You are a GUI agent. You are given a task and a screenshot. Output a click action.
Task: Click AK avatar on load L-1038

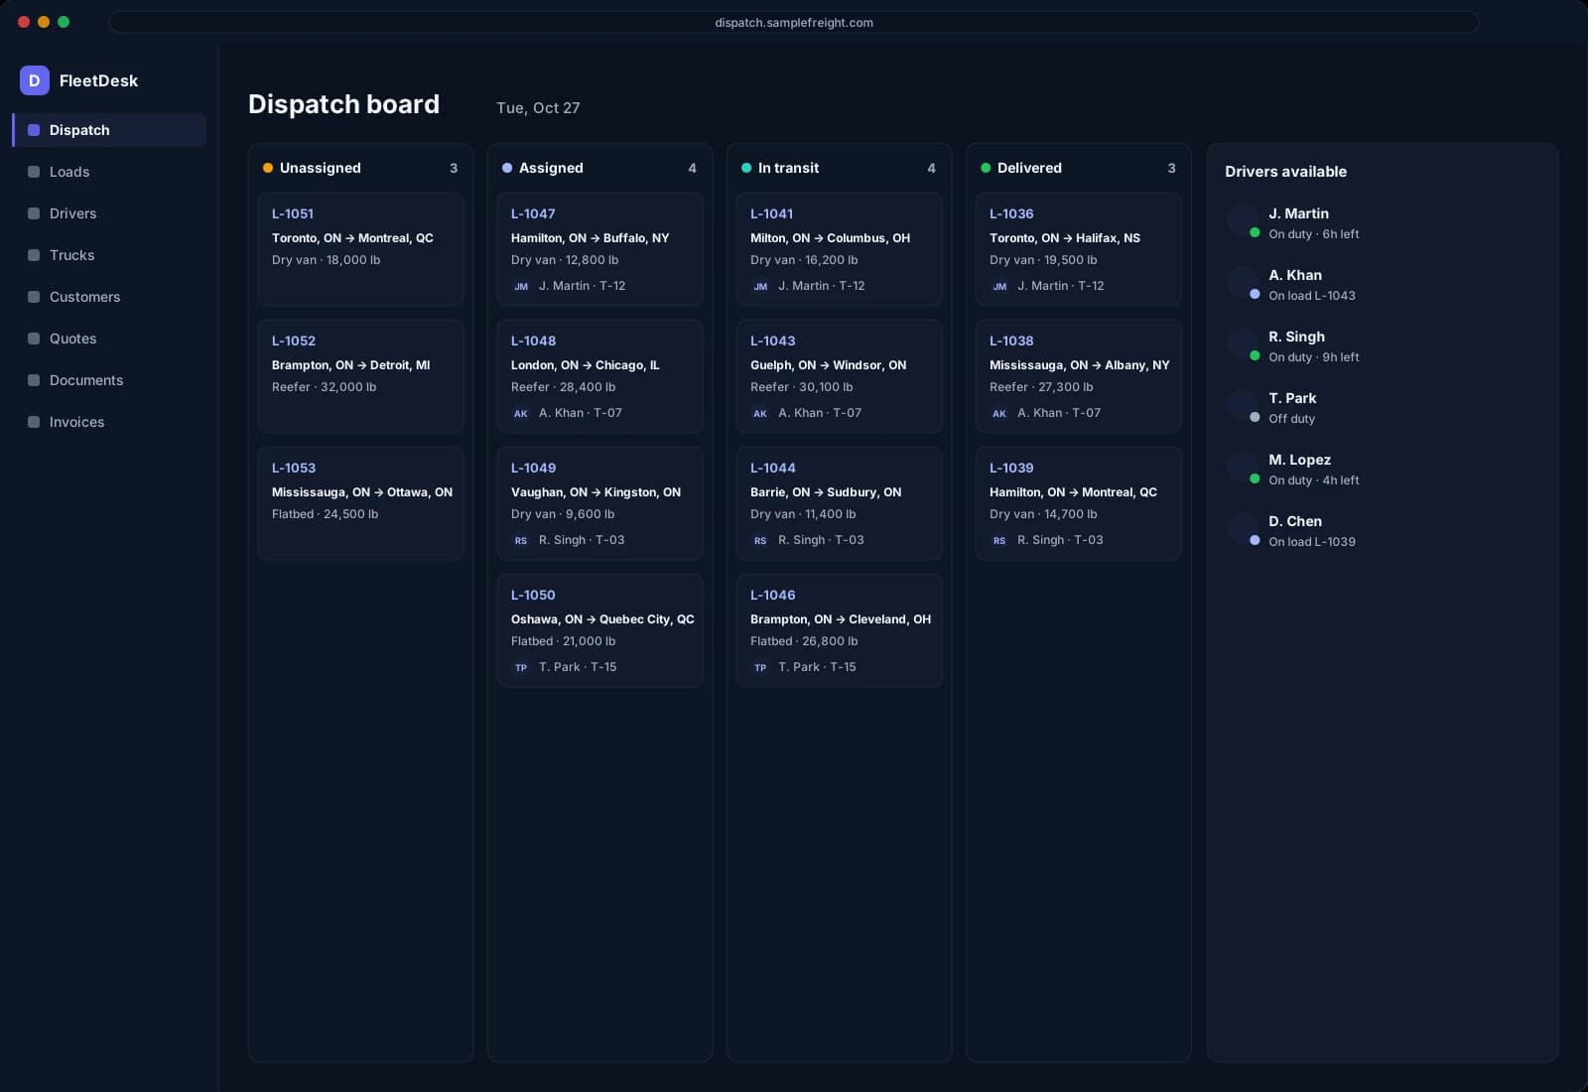click(x=999, y=413)
